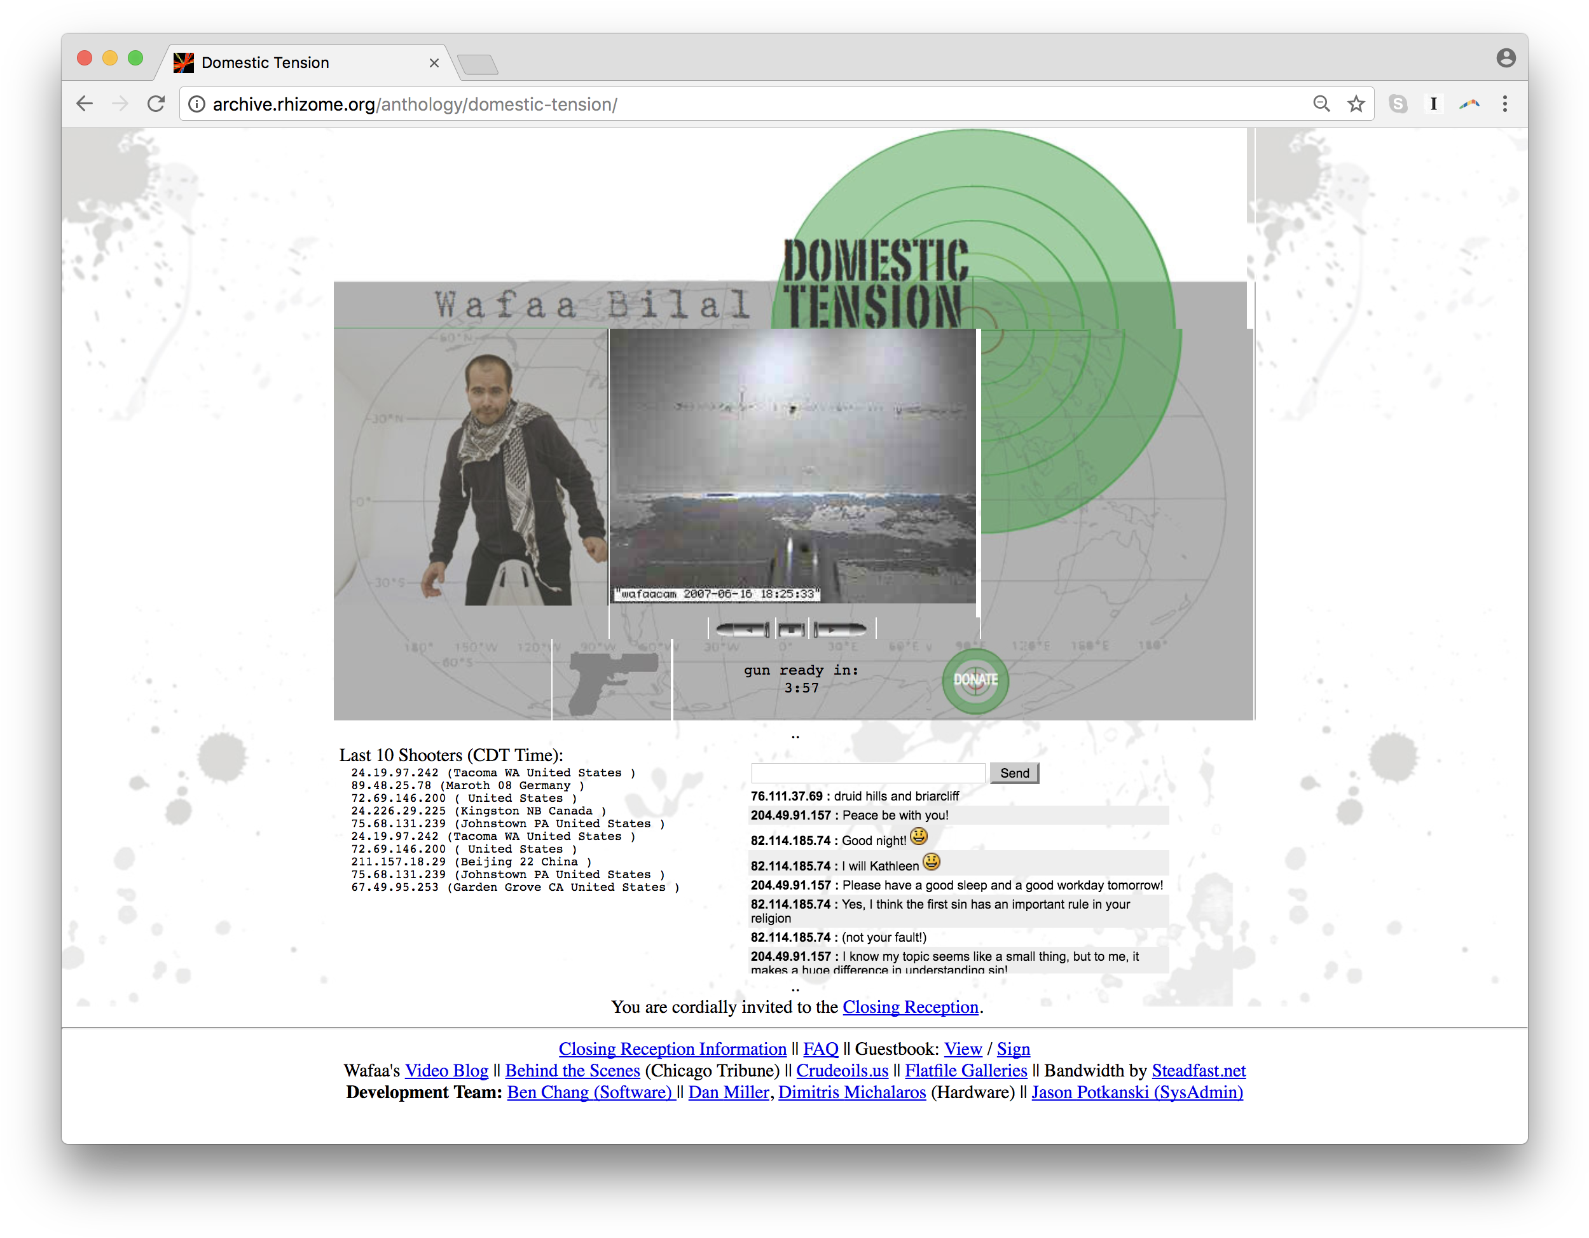
Task: Click in the chat message field
Action: 867,773
